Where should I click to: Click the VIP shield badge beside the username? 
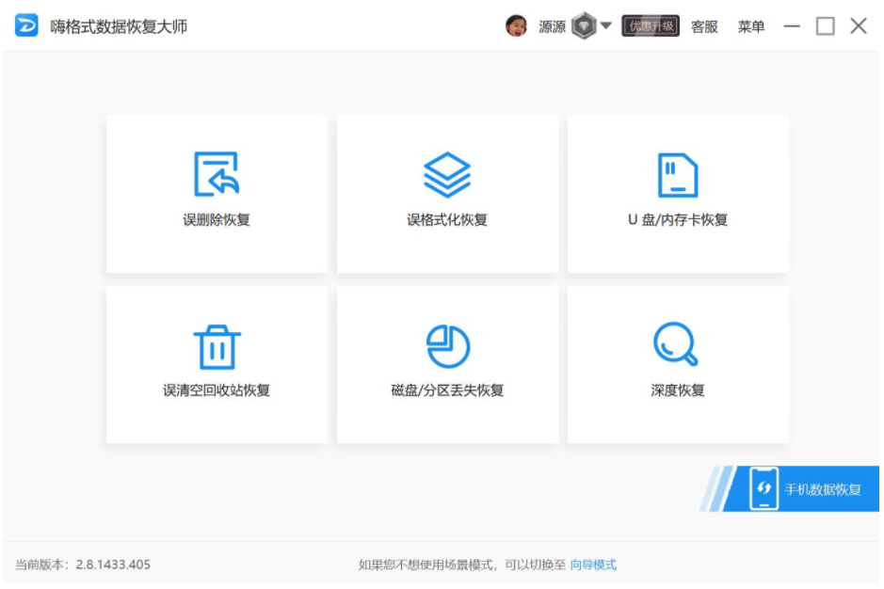point(584,26)
